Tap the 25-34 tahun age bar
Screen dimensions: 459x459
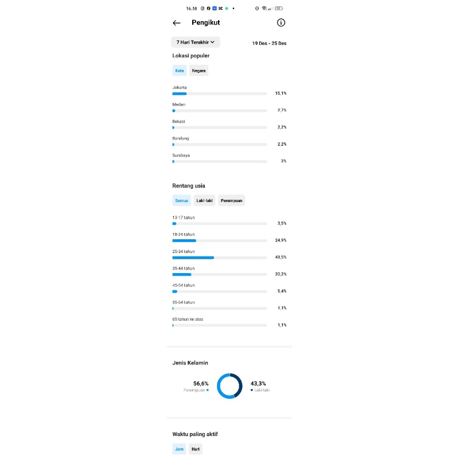tap(220, 258)
